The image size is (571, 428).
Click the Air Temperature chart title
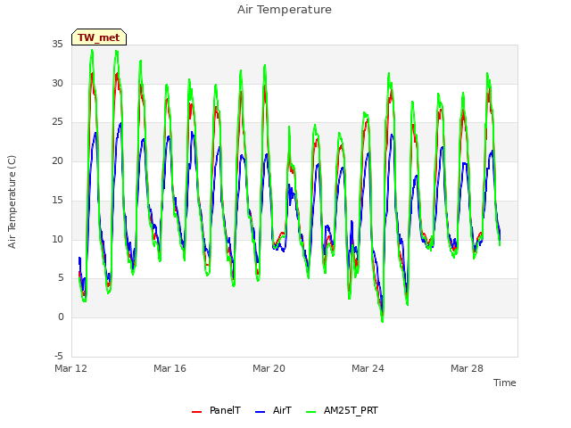click(x=285, y=10)
